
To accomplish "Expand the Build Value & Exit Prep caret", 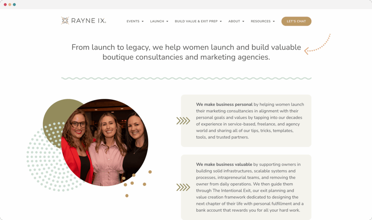I will coord(221,21).
